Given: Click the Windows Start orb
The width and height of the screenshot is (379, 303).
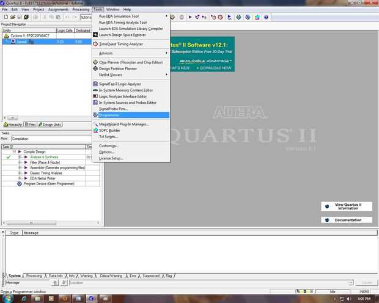Looking at the screenshot, I should pyautogui.click(x=7, y=298).
